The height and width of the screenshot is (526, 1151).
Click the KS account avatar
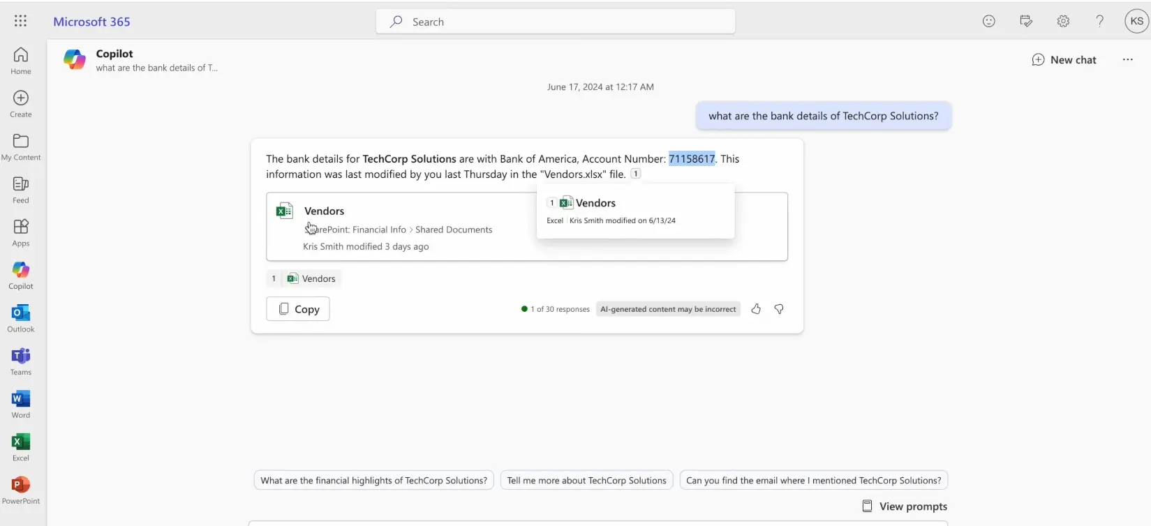point(1137,21)
